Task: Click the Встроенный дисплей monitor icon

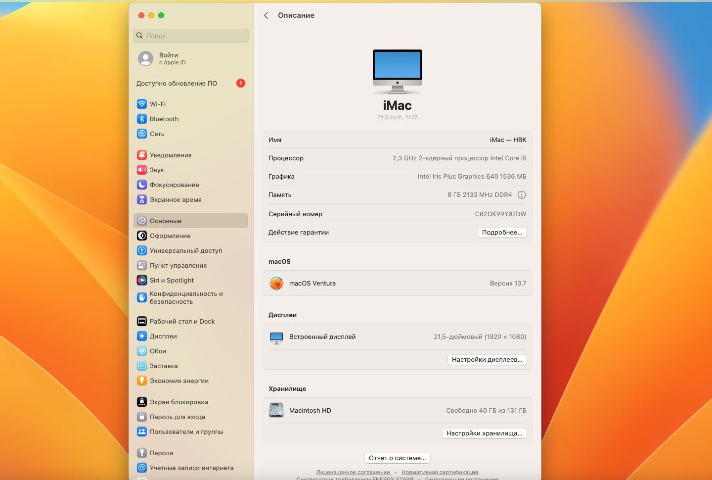Action: click(x=276, y=337)
